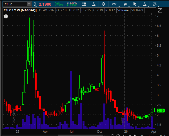Open the Wk timeframe selector
This screenshot has height=136, width=169.
[x=114, y=4]
